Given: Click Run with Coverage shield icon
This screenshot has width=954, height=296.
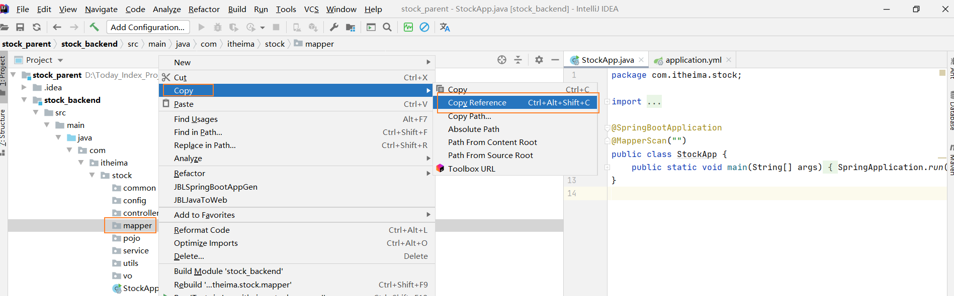Looking at the screenshot, I should pyautogui.click(x=234, y=27).
